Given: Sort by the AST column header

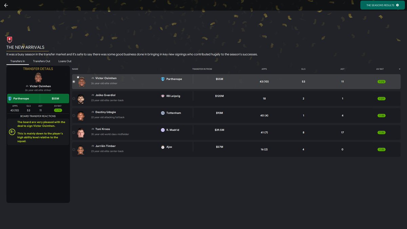Looking at the screenshot, I should point(343,69).
